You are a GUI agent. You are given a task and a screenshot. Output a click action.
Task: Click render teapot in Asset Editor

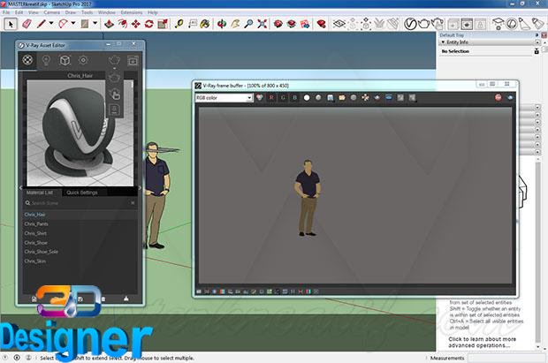[x=114, y=60]
